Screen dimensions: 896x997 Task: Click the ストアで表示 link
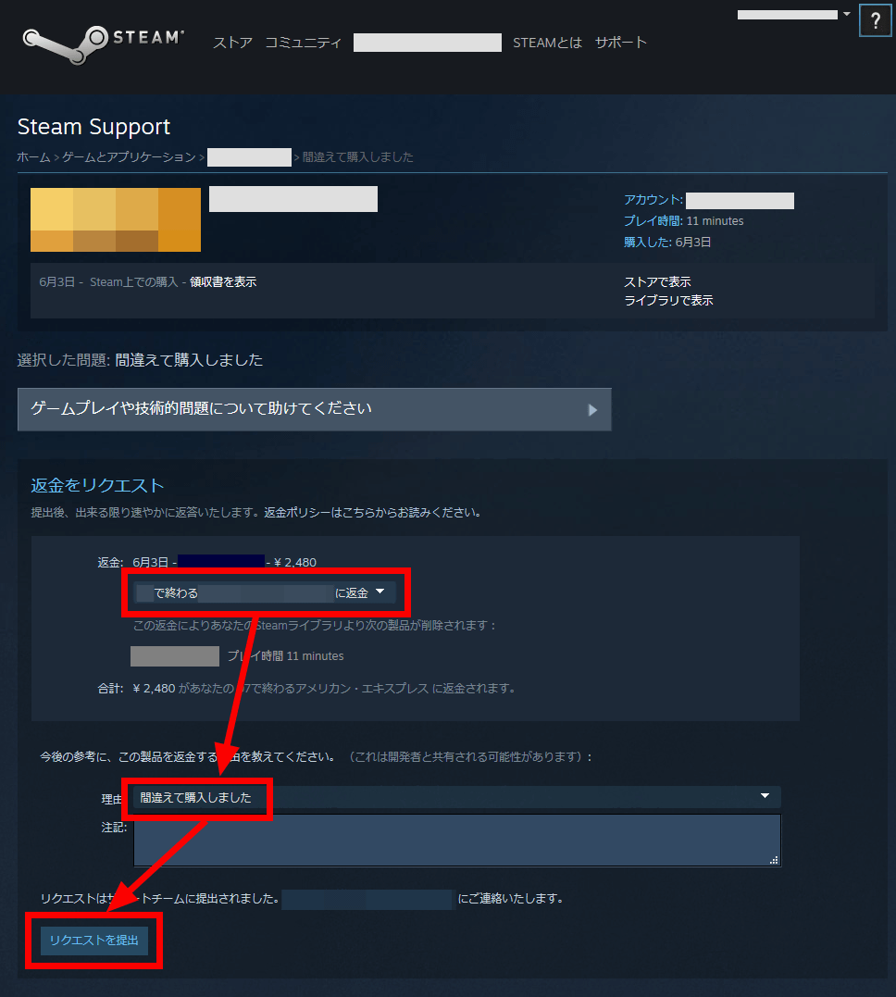657,281
